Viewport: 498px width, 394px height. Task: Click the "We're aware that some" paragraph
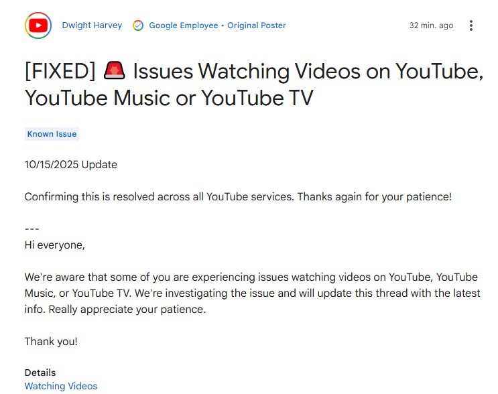click(x=252, y=293)
